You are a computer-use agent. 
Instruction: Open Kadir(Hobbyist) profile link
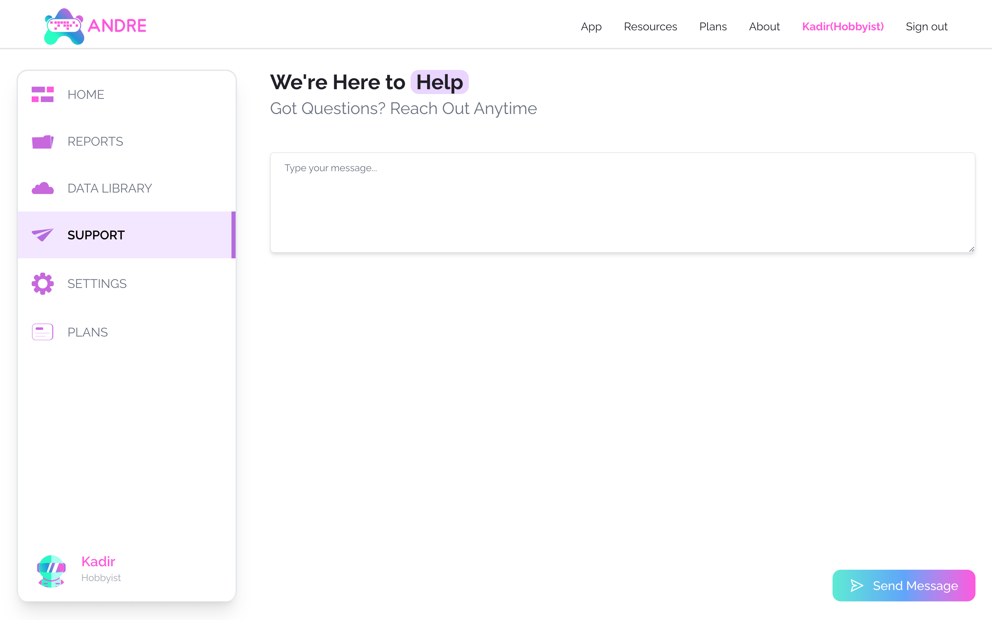pyautogui.click(x=843, y=27)
